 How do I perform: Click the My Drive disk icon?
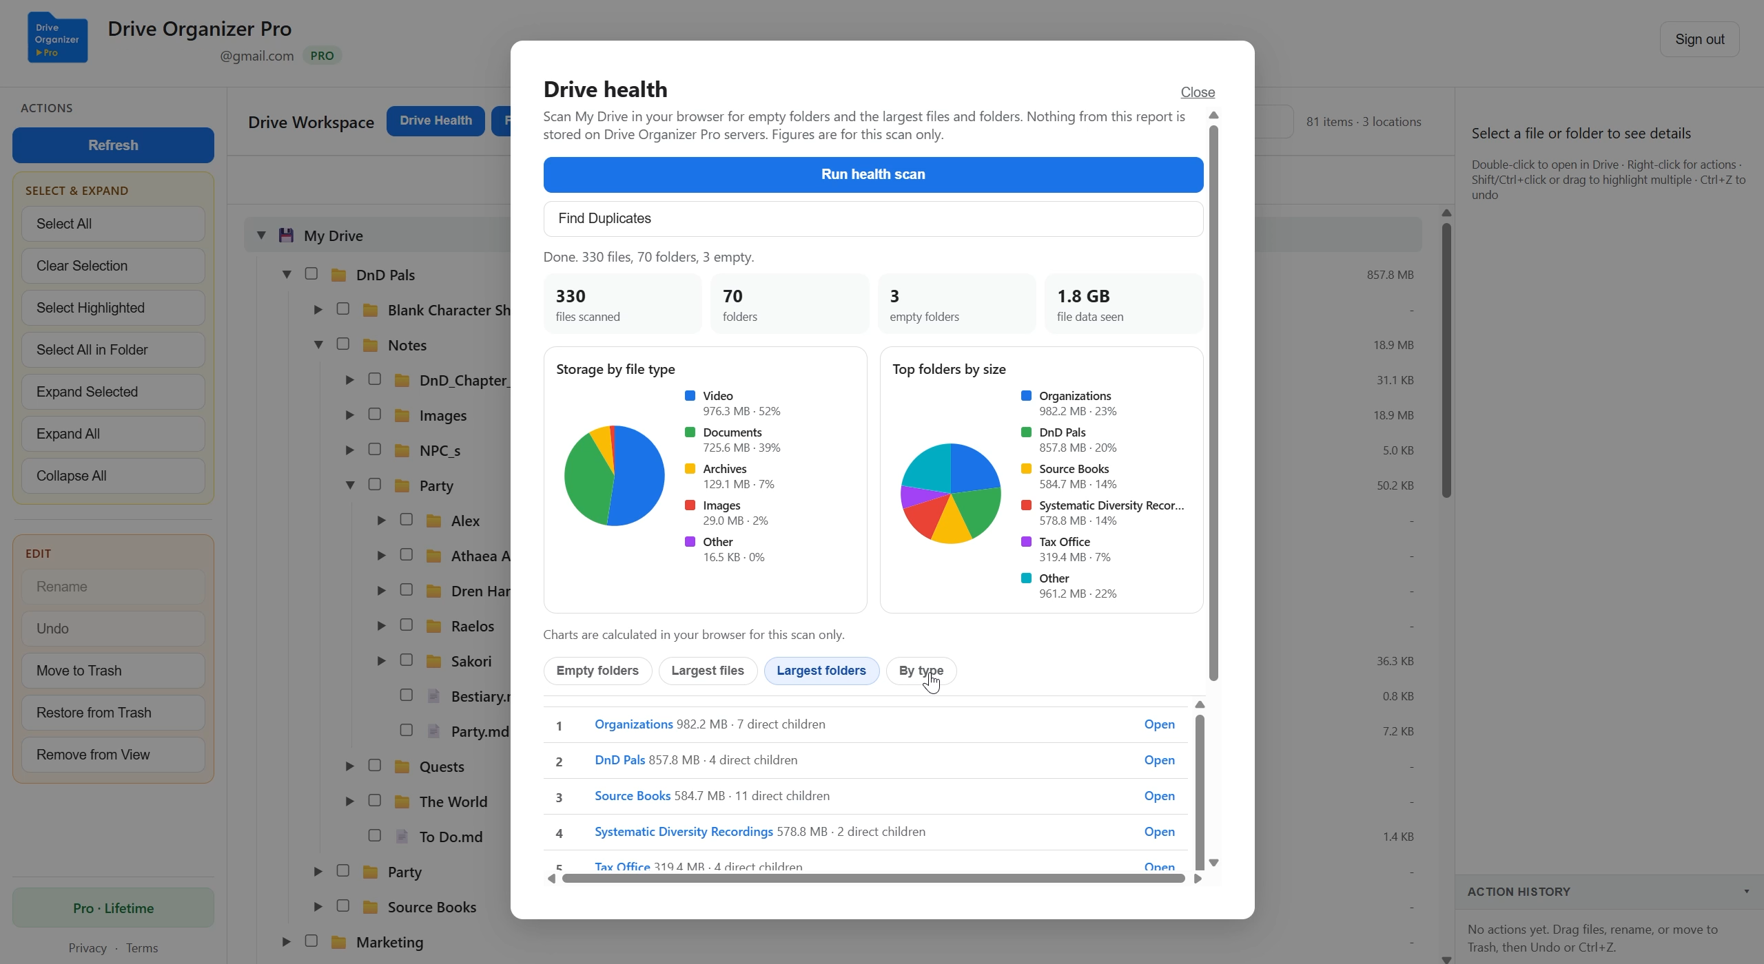(x=286, y=235)
